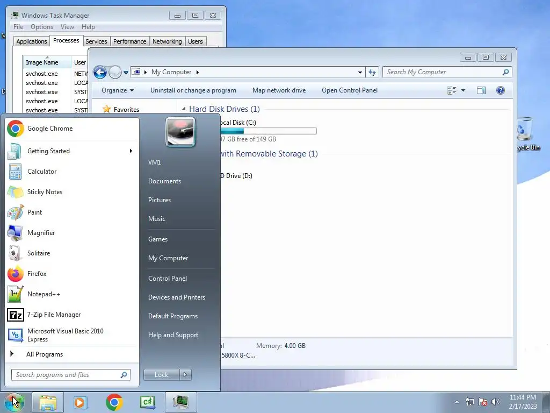Expand Getting Started submenu arrow
The height and width of the screenshot is (413, 550).
click(131, 151)
